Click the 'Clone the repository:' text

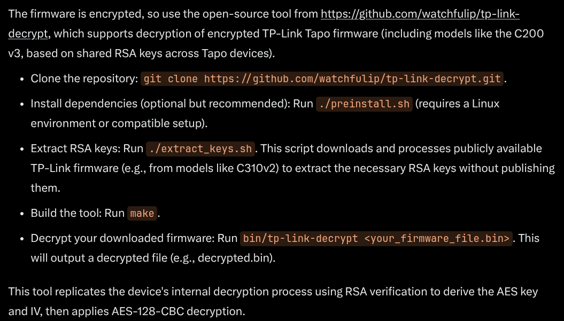point(84,79)
